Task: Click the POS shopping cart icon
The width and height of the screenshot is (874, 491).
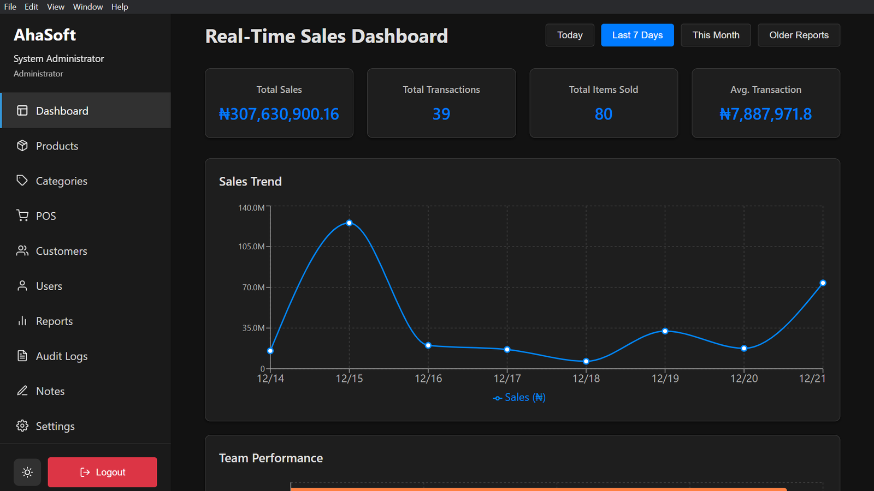Action: pos(22,215)
